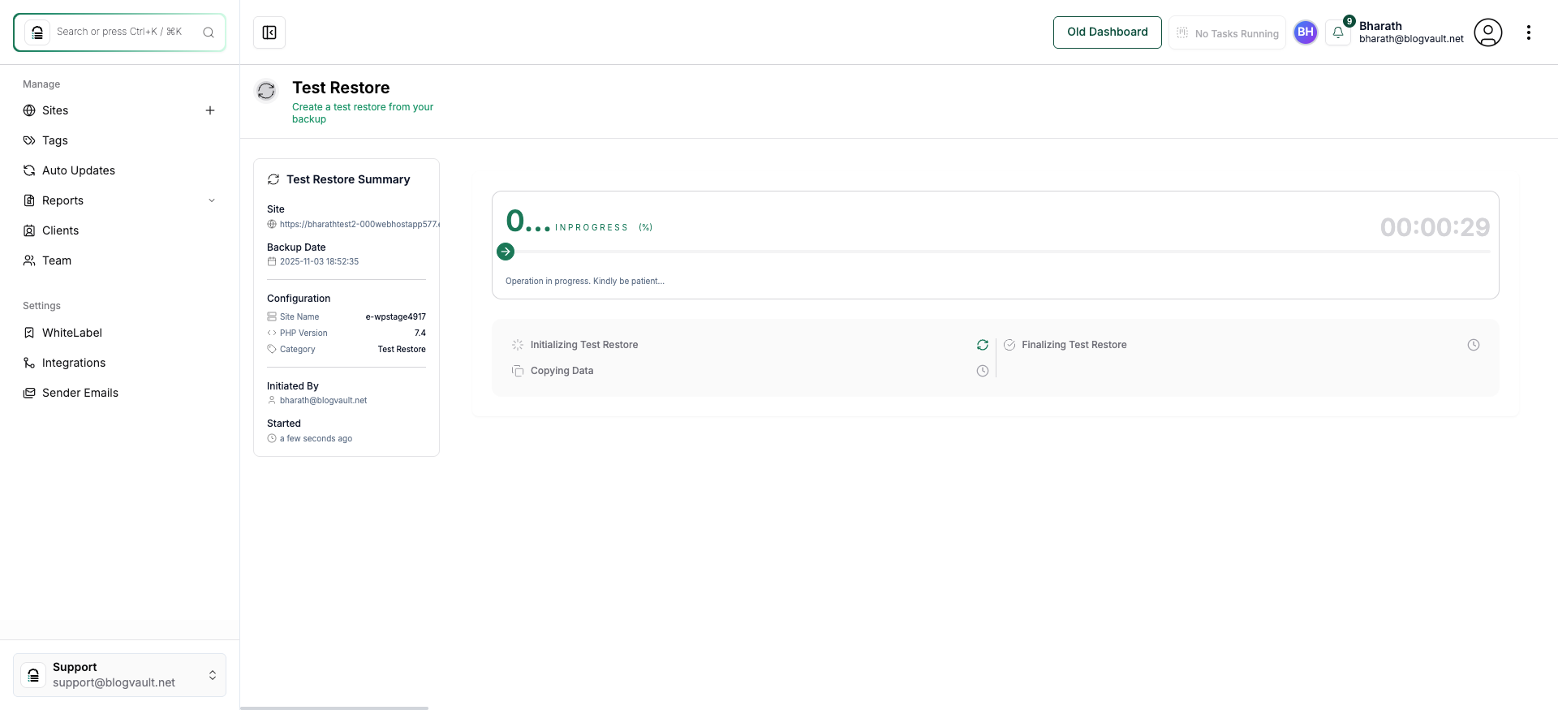Screen dimensions: 1558x710
Task: Click the Integrations icon in the sidebar
Action: pyautogui.click(x=29, y=363)
